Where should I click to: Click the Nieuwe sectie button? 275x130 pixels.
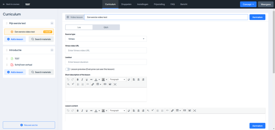tap(29, 125)
